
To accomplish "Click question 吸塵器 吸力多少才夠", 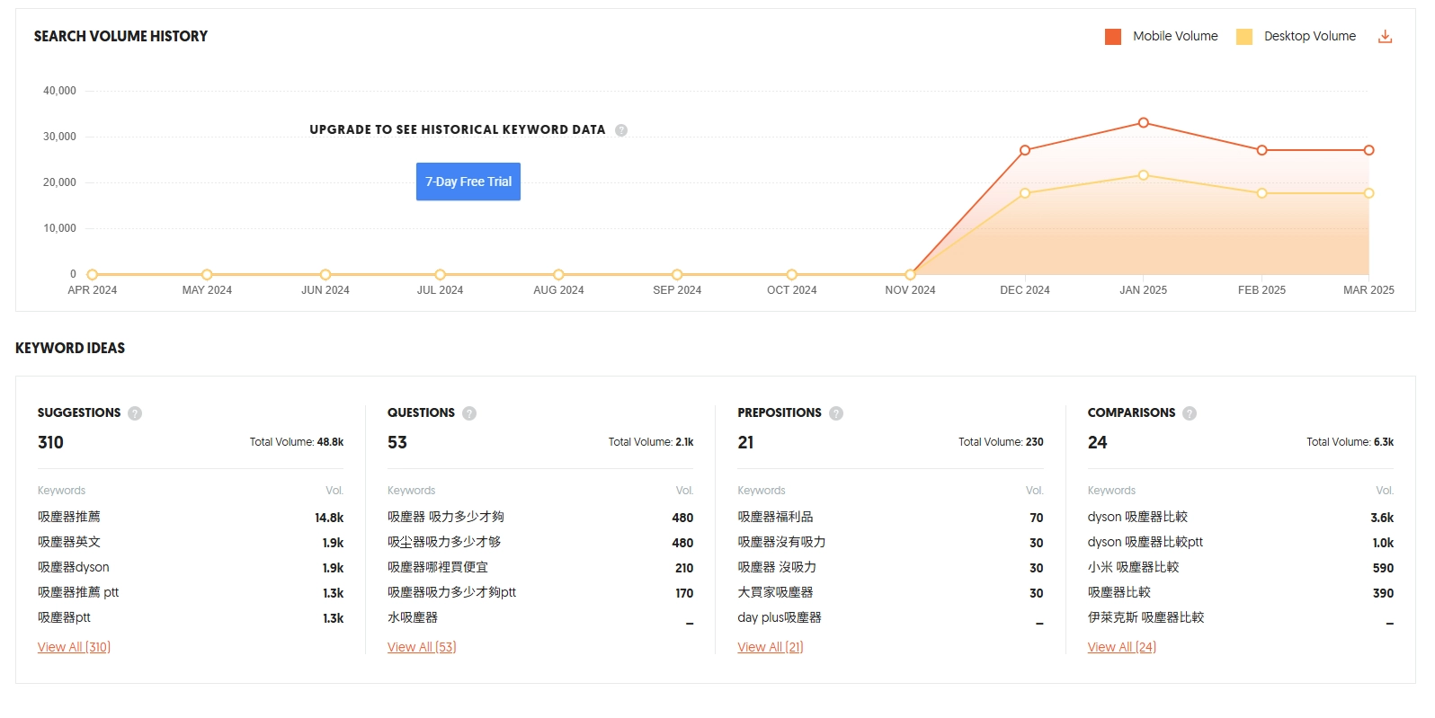I will pyautogui.click(x=446, y=517).
